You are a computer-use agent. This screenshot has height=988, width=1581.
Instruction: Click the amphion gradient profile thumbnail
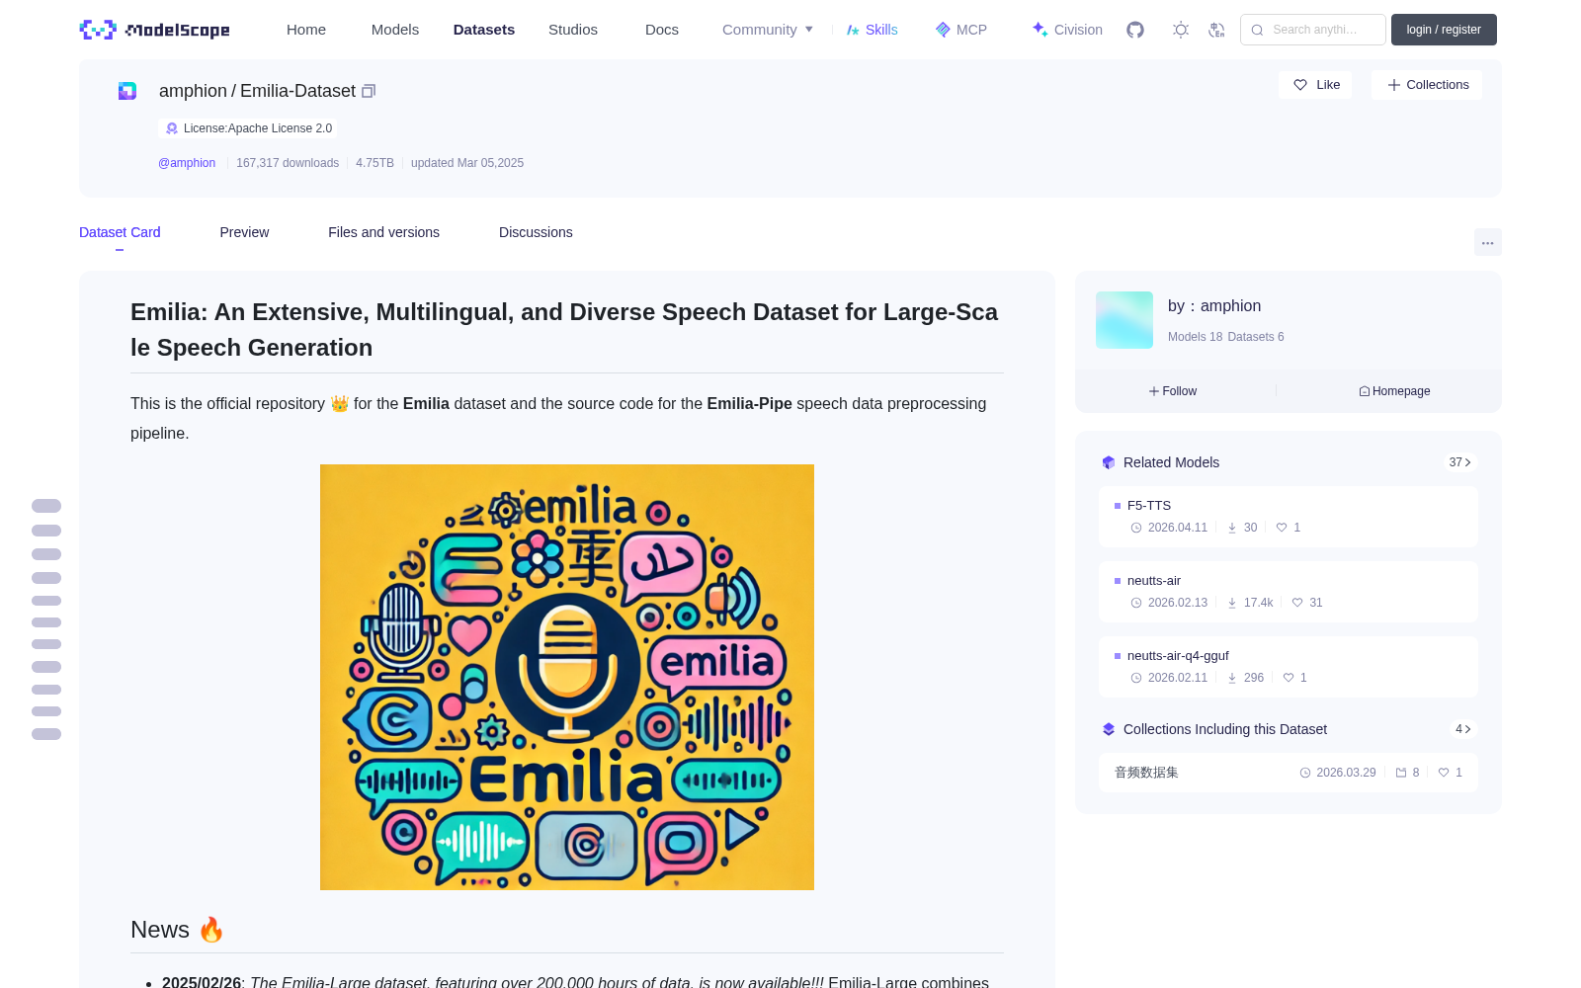1124,320
